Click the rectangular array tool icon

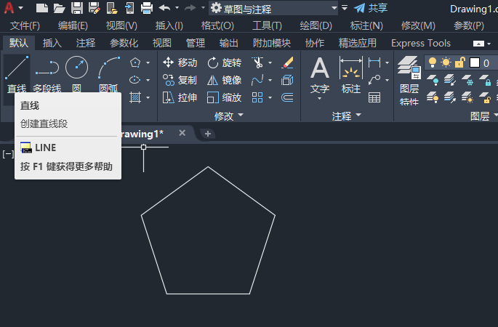257,97
